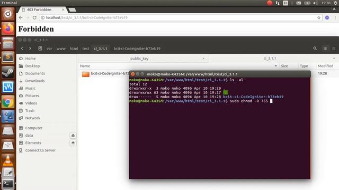The image size is (339, 190).
Task: Bookmark this page with star icon
Action: pos(319,17)
